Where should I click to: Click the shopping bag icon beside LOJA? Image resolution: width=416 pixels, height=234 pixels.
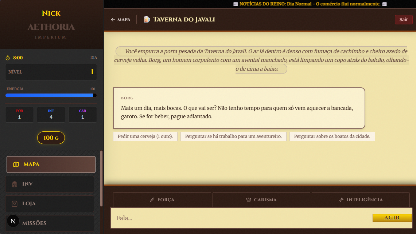[x=15, y=204]
